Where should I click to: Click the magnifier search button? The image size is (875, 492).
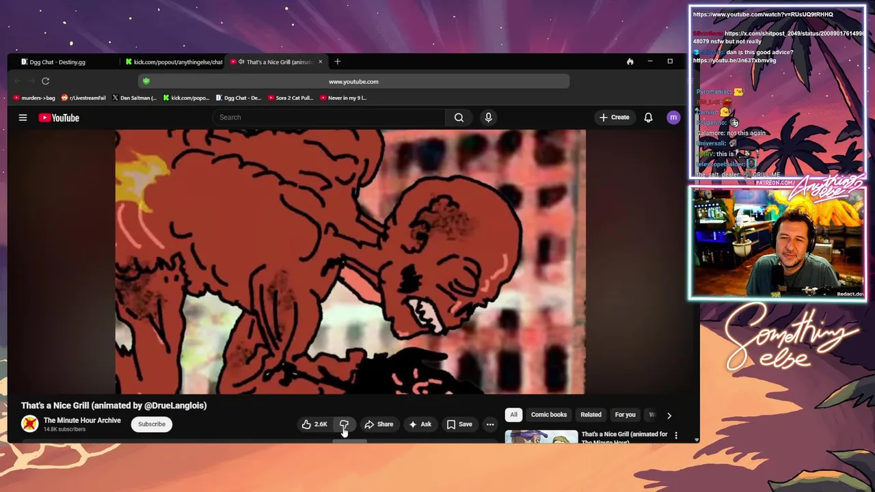459,118
